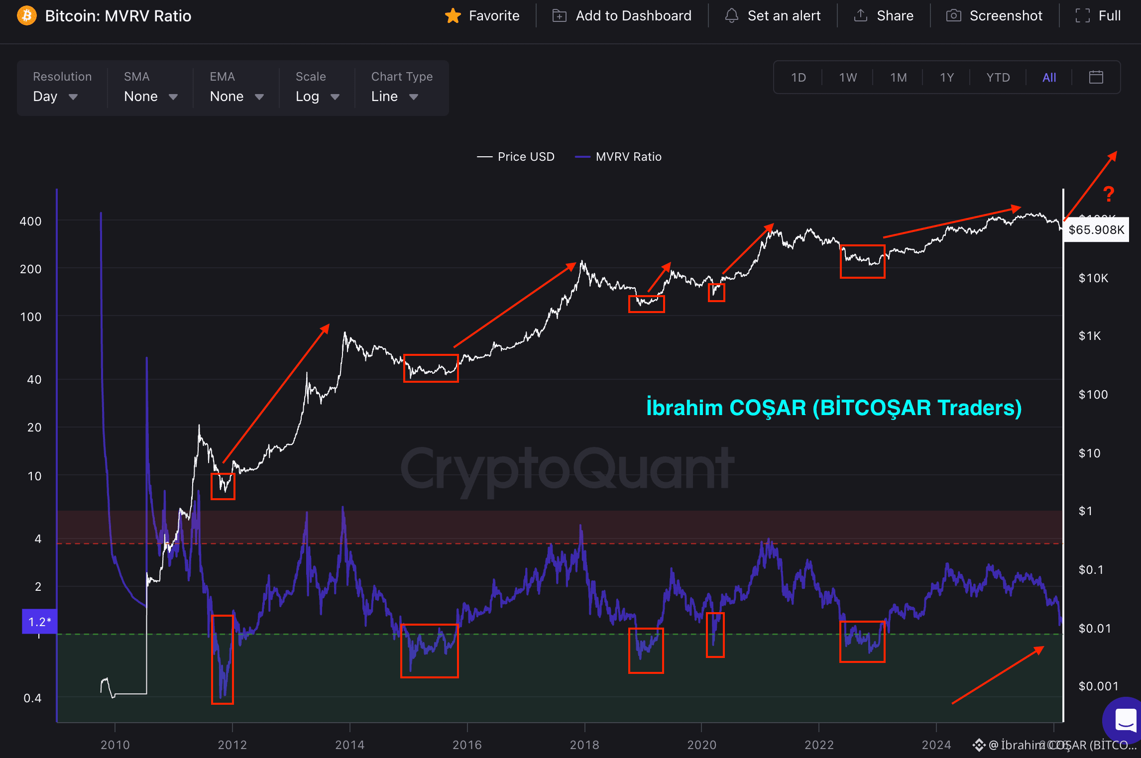This screenshot has height=758, width=1141.
Task: Click the 2014 year axis label
Action: (x=350, y=745)
